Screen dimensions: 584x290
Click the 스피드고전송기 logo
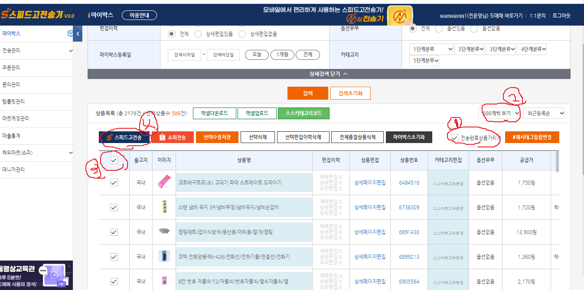[x=38, y=15]
